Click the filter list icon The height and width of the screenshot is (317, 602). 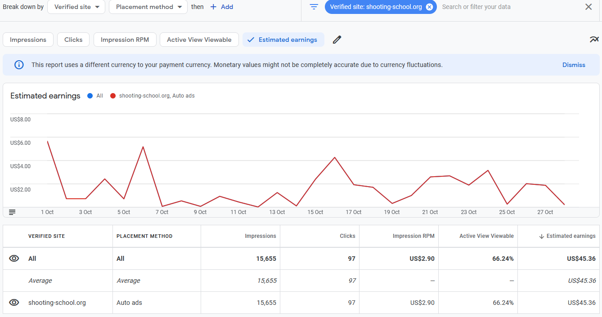(314, 7)
